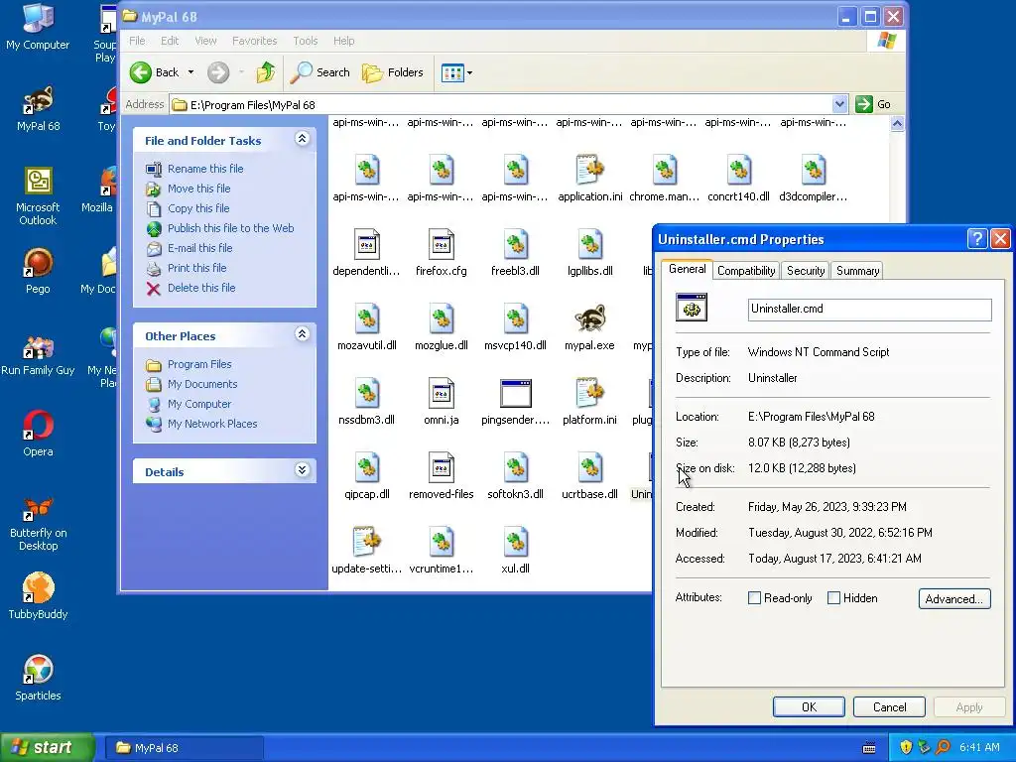Collapse the File and Folder Tasks panel
Screen dimensions: 1016x762
(302, 139)
